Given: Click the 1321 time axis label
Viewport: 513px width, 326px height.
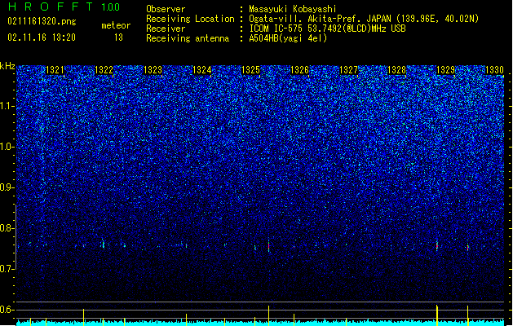Looking at the screenshot, I should (x=55, y=70).
